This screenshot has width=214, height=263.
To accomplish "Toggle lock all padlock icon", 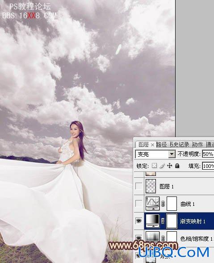I will (x=177, y=166).
